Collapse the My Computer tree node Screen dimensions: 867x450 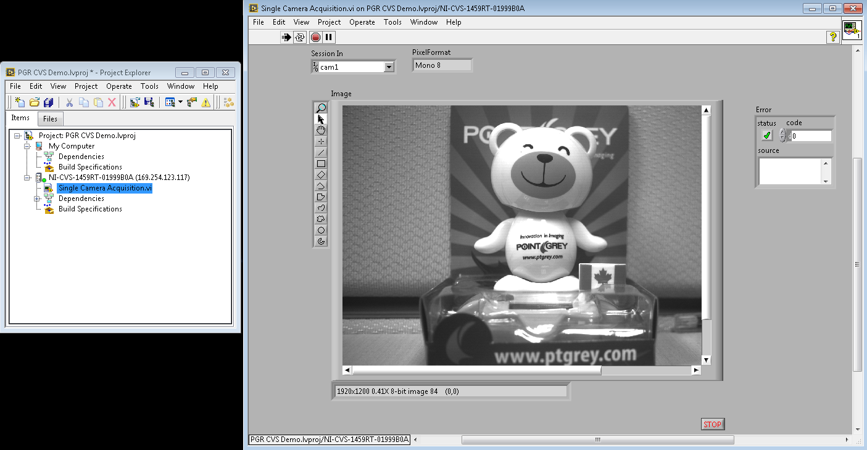pyautogui.click(x=27, y=146)
